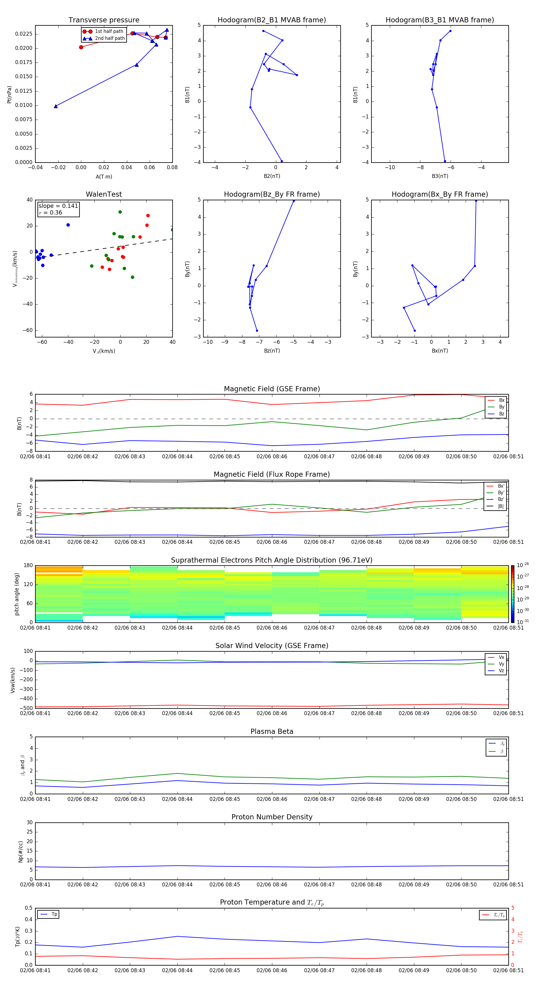Click the "Vsw(km/s)" axis label
Image resolution: width=544 pixels, height=997 pixels.
point(13,680)
